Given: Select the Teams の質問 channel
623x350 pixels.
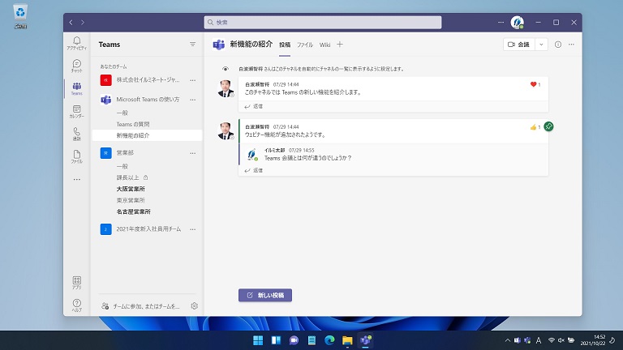Looking at the screenshot, I should pos(133,124).
